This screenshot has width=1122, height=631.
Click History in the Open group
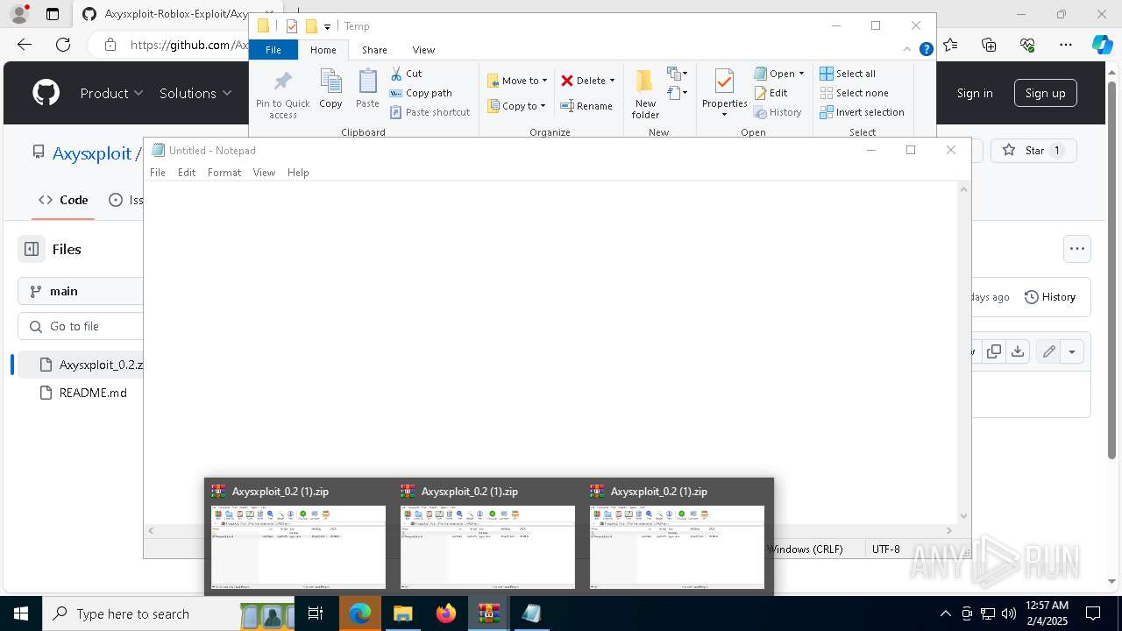778,112
